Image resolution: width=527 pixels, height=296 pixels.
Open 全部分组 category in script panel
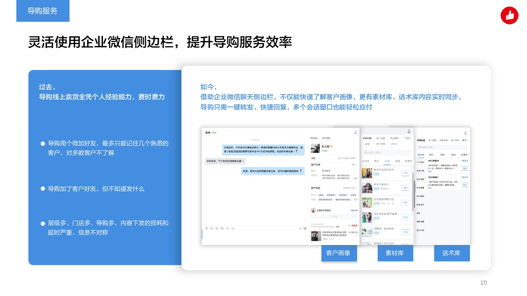point(420,171)
